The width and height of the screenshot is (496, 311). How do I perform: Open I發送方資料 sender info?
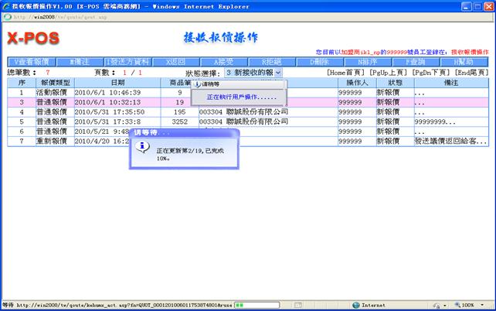coord(127,61)
